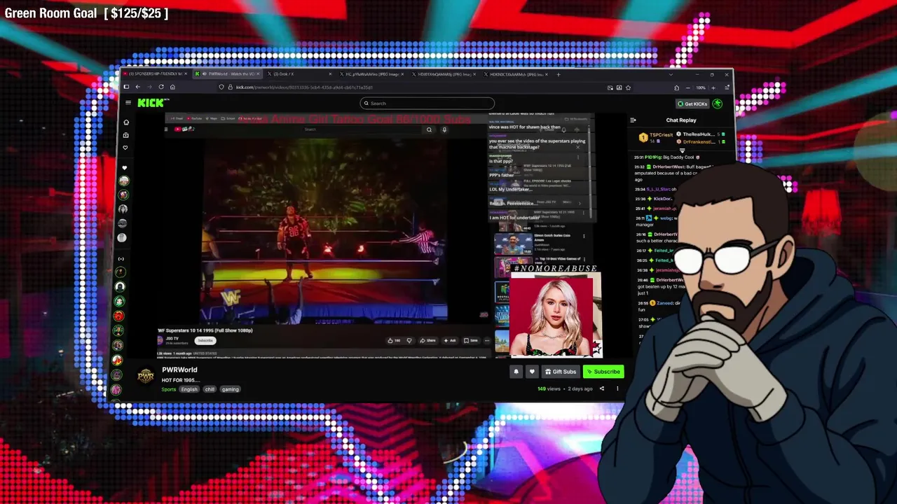Focus the Kick search field
Screen dimensions: 897x504
tap(427, 104)
